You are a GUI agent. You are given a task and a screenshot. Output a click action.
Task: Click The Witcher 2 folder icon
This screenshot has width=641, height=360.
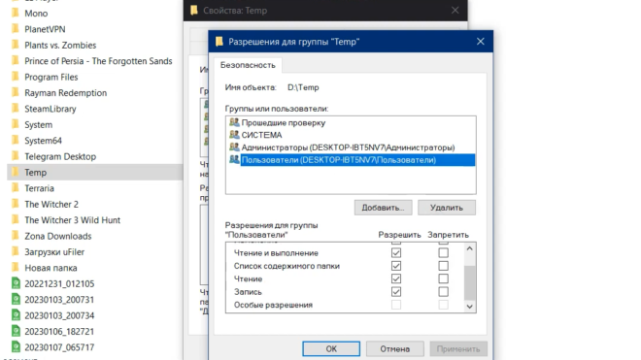(x=16, y=205)
